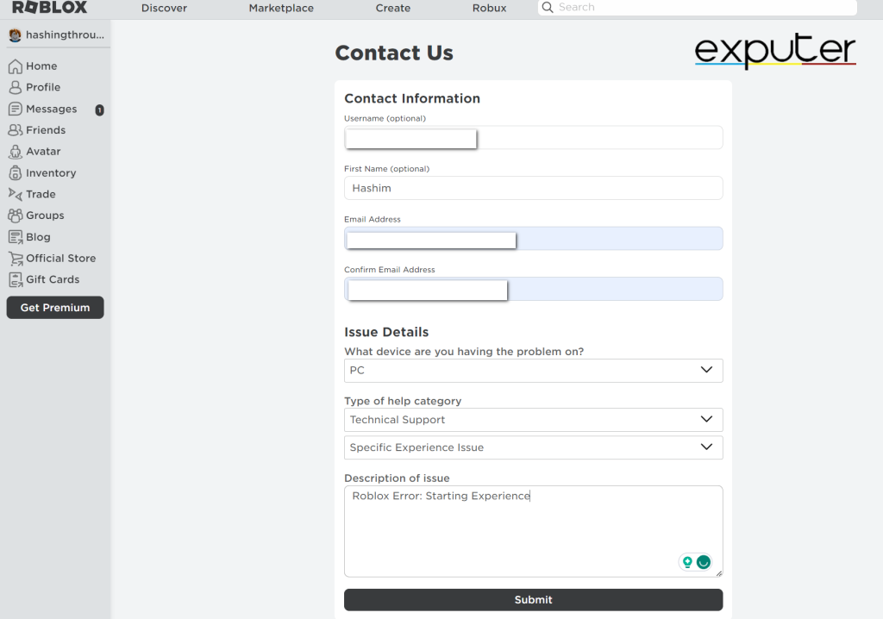Open the Gift Cards icon
This screenshot has height=619, width=883.
pos(15,279)
